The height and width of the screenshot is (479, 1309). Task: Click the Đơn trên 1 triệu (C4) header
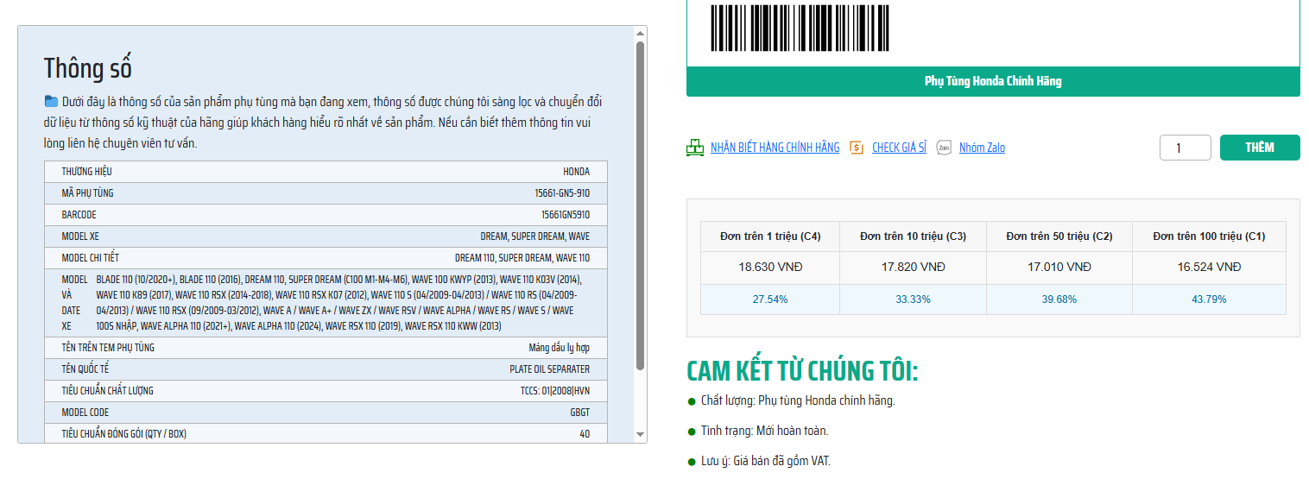(x=770, y=236)
